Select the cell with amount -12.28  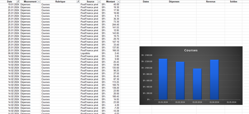click(x=110, y=111)
